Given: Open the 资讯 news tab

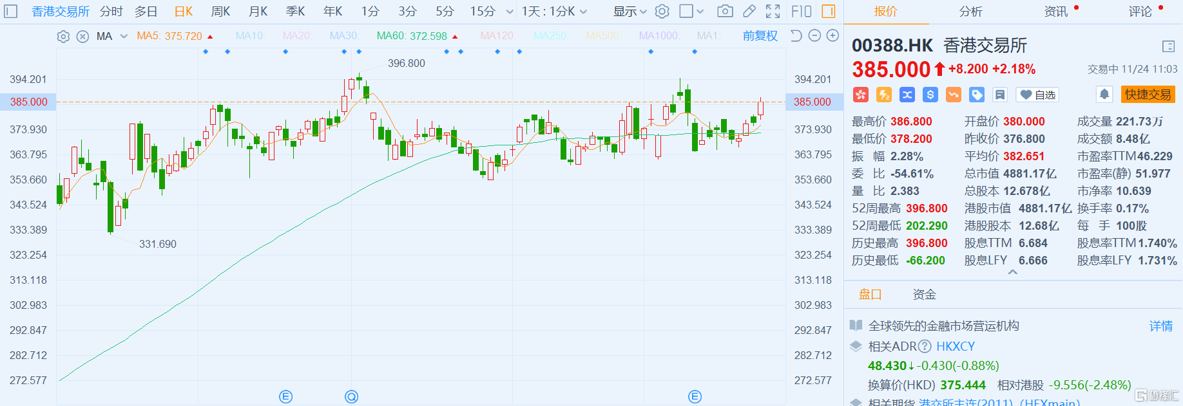Looking at the screenshot, I should 1055,11.
